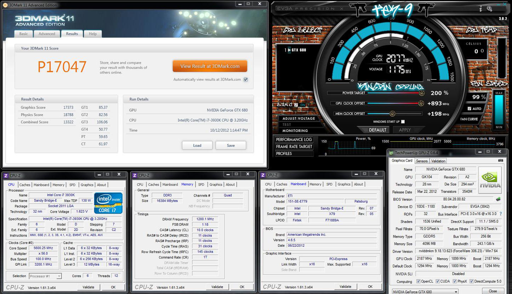
Task: Click the Save button in 3DMark 11
Action: [x=231, y=145]
